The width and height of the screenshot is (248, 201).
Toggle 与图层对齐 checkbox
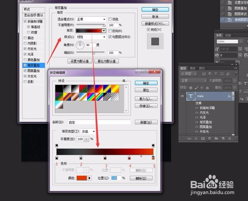point(110,37)
